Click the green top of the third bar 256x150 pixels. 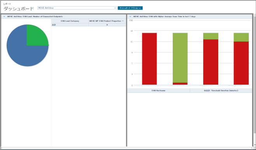(x=211, y=36)
